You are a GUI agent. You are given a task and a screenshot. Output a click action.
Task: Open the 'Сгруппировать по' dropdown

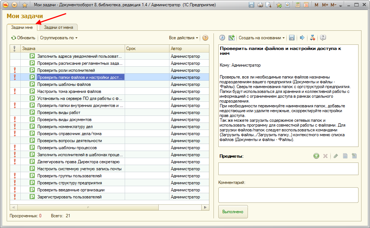(59, 38)
